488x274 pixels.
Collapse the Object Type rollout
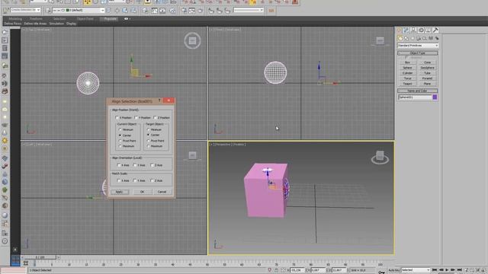pyautogui.click(x=418, y=53)
